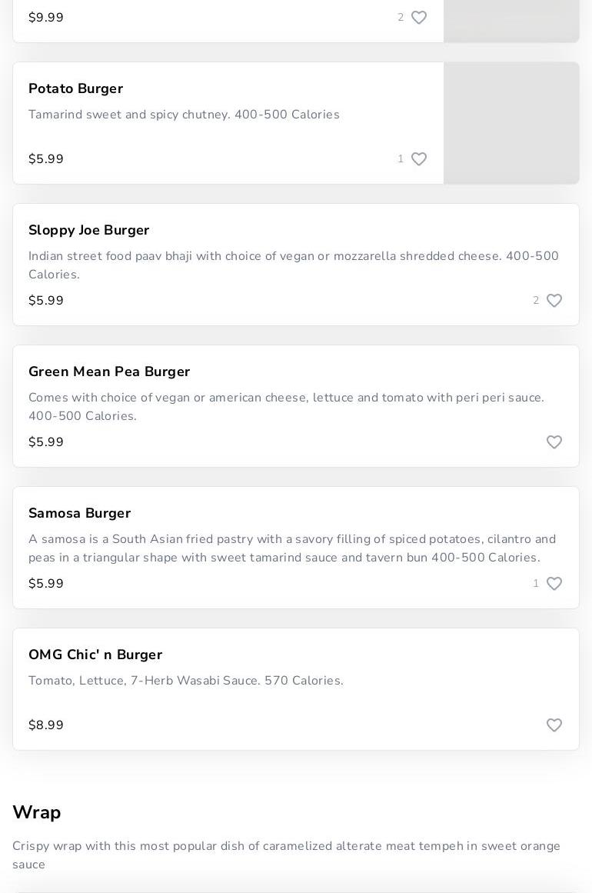
Task: Select the Sloppy Joe Burger title
Action: pos(88,231)
